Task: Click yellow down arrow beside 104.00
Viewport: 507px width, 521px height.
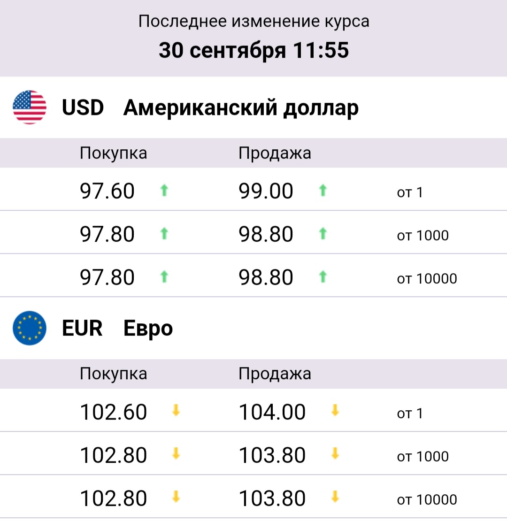Action: coord(335,411)
